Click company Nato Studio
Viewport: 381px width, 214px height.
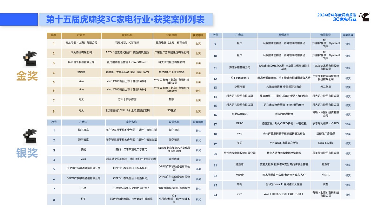pyautogui.click(x=325, y=143)
